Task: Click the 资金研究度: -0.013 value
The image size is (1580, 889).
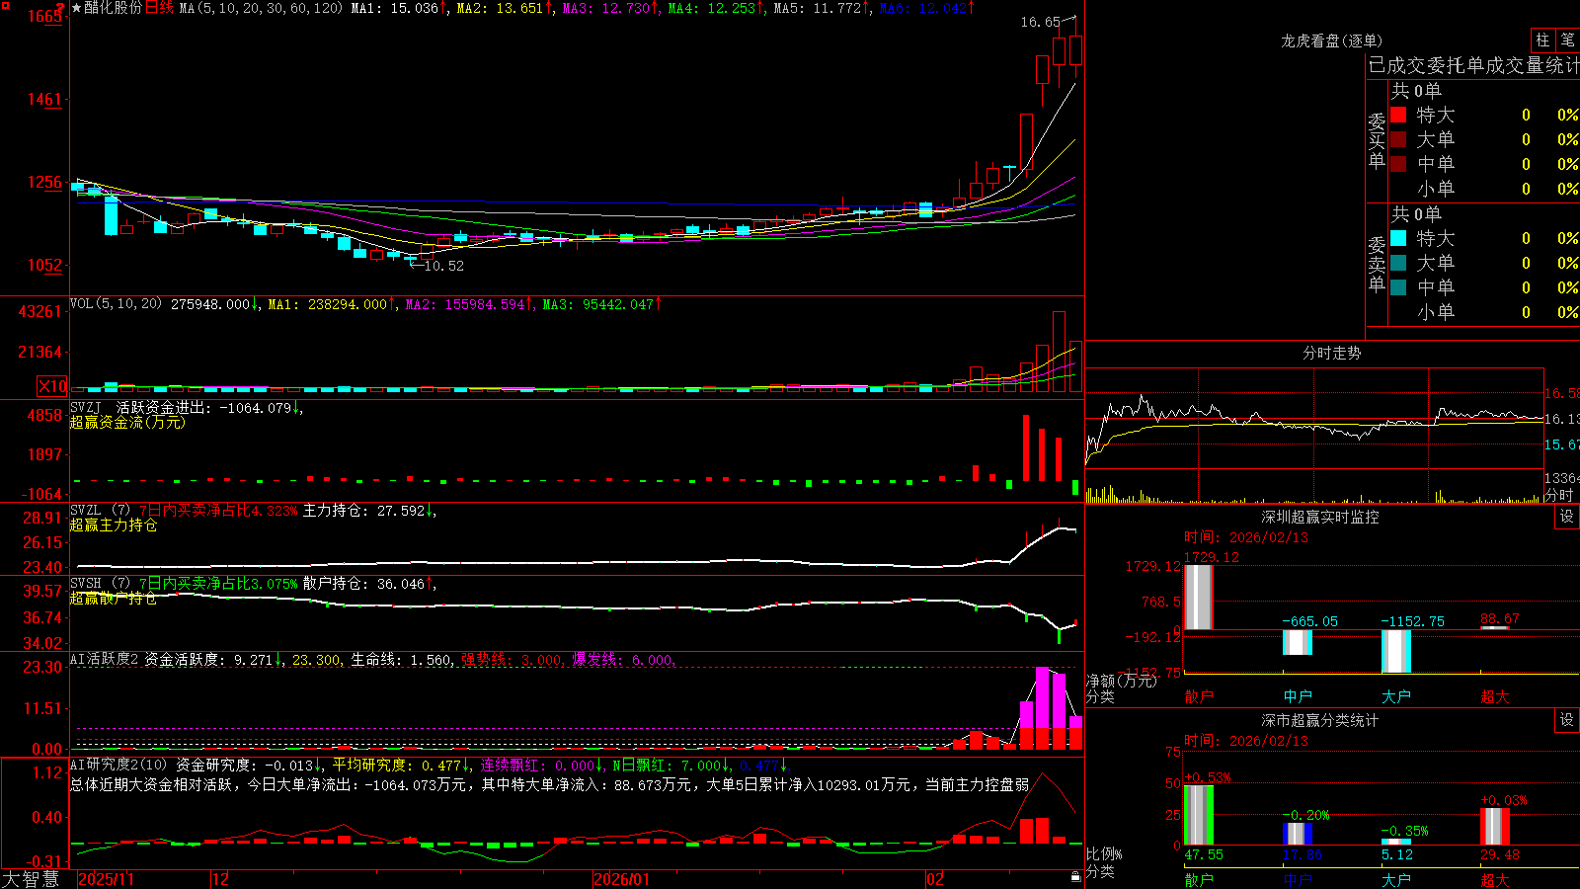Action: coord(245,765)
